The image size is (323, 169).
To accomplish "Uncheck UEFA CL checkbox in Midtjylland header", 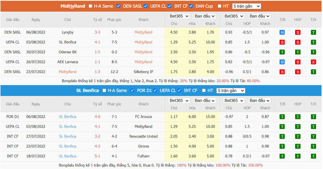I will click(x=146, y=6).
